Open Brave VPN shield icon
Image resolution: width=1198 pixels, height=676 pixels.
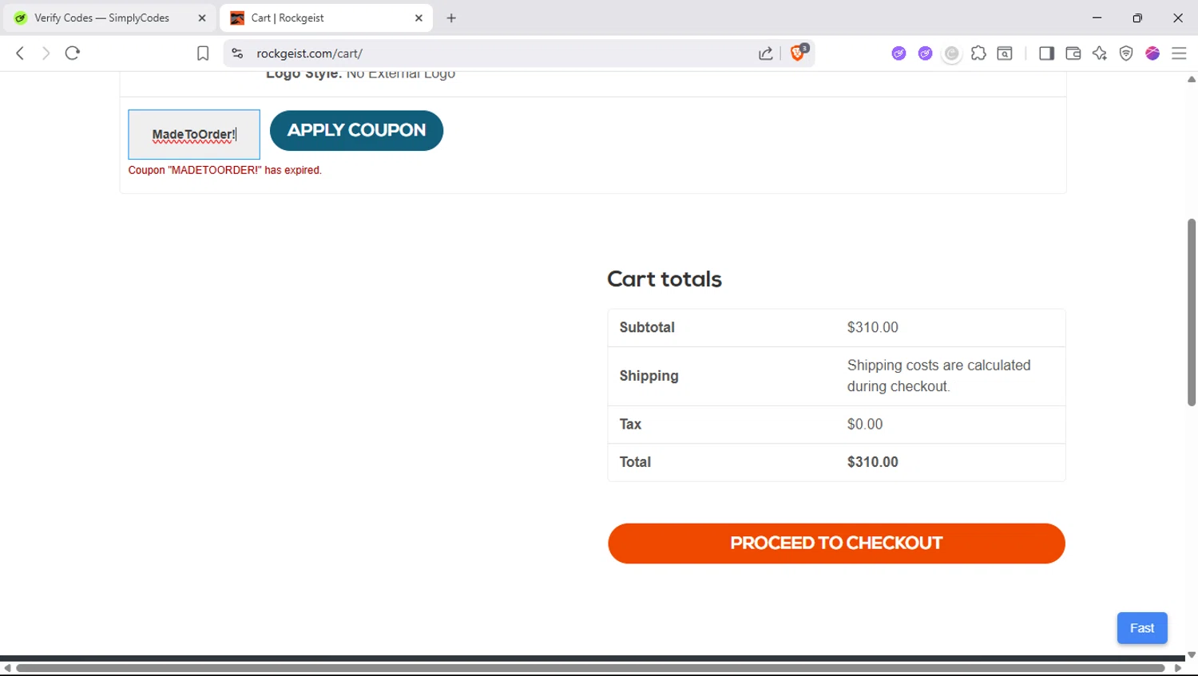click(x=1126, y=53)
